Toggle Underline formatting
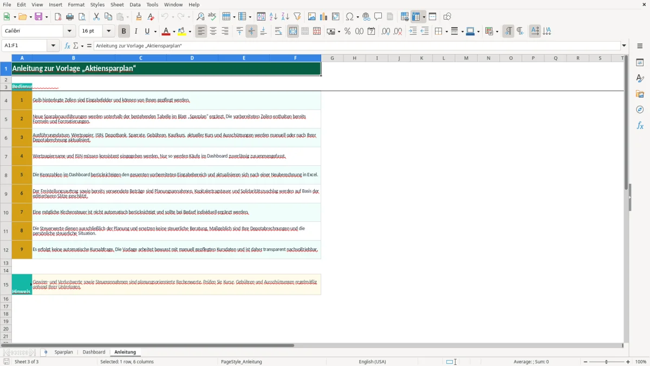The height and width of the screenshot is (366, 650). pos(147,31)
